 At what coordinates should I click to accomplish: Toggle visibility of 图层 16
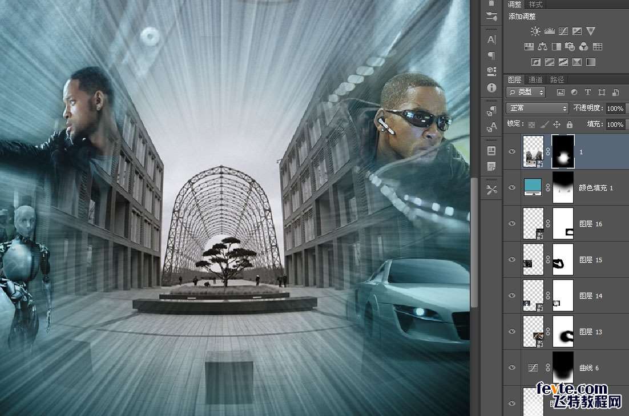pyautogui.click(x=512, y=223)
